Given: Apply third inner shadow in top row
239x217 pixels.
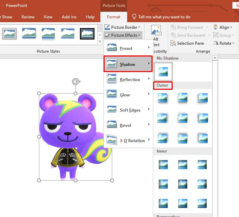Looking at the screenshot, I should 202,165.
